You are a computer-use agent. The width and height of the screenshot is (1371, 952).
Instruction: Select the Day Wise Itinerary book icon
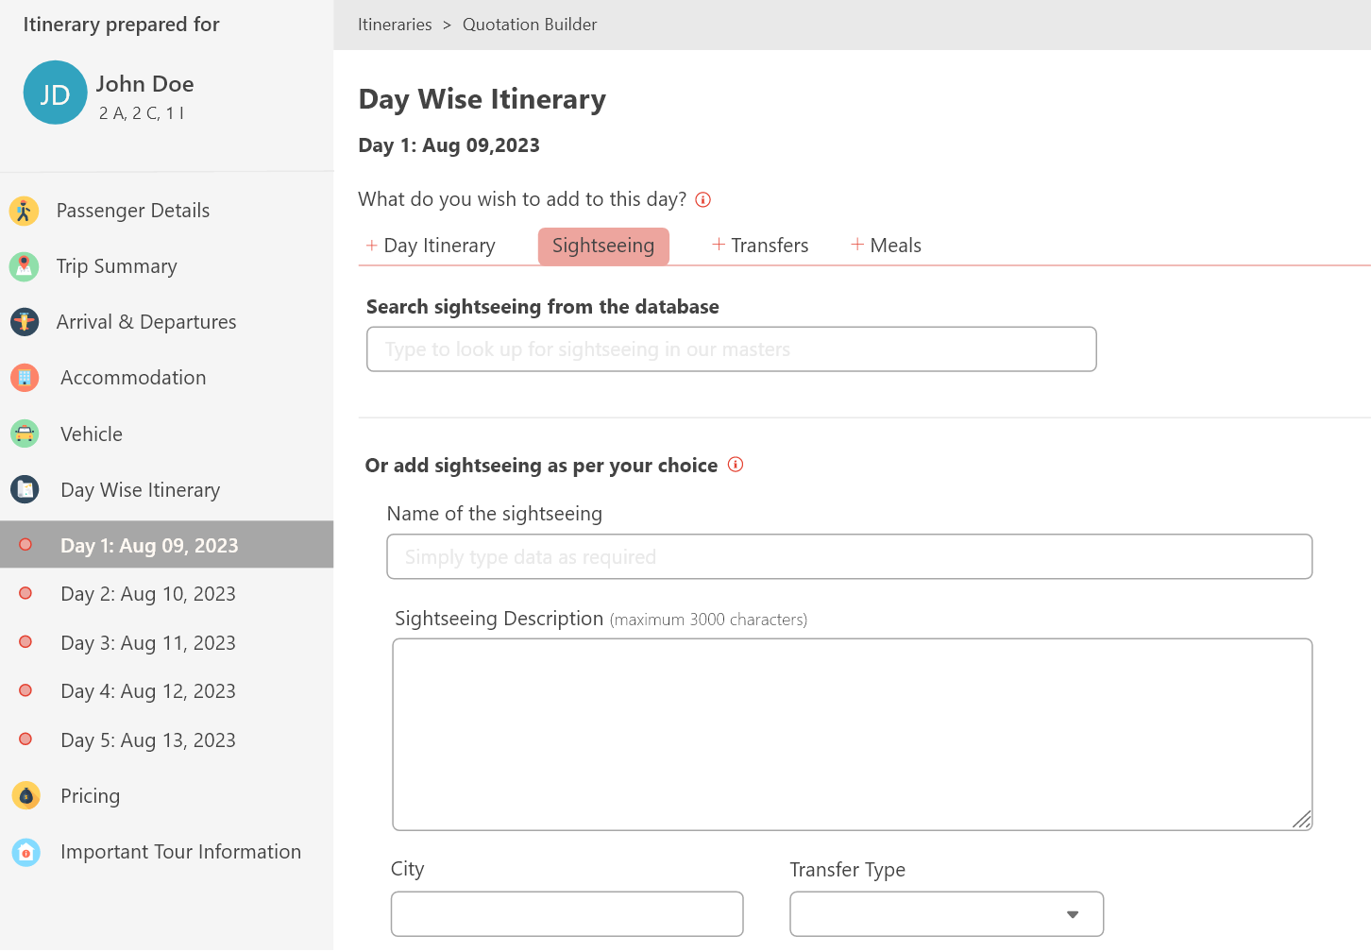tap(24, 489)
